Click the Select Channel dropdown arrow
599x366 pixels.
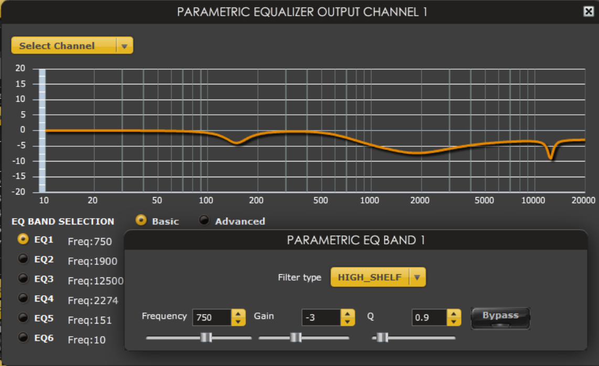point(124,46)
